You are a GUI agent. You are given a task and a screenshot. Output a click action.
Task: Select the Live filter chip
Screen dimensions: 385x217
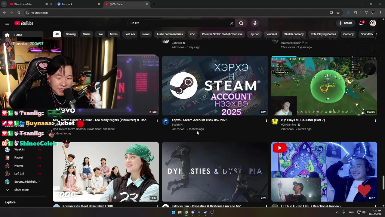100,34
